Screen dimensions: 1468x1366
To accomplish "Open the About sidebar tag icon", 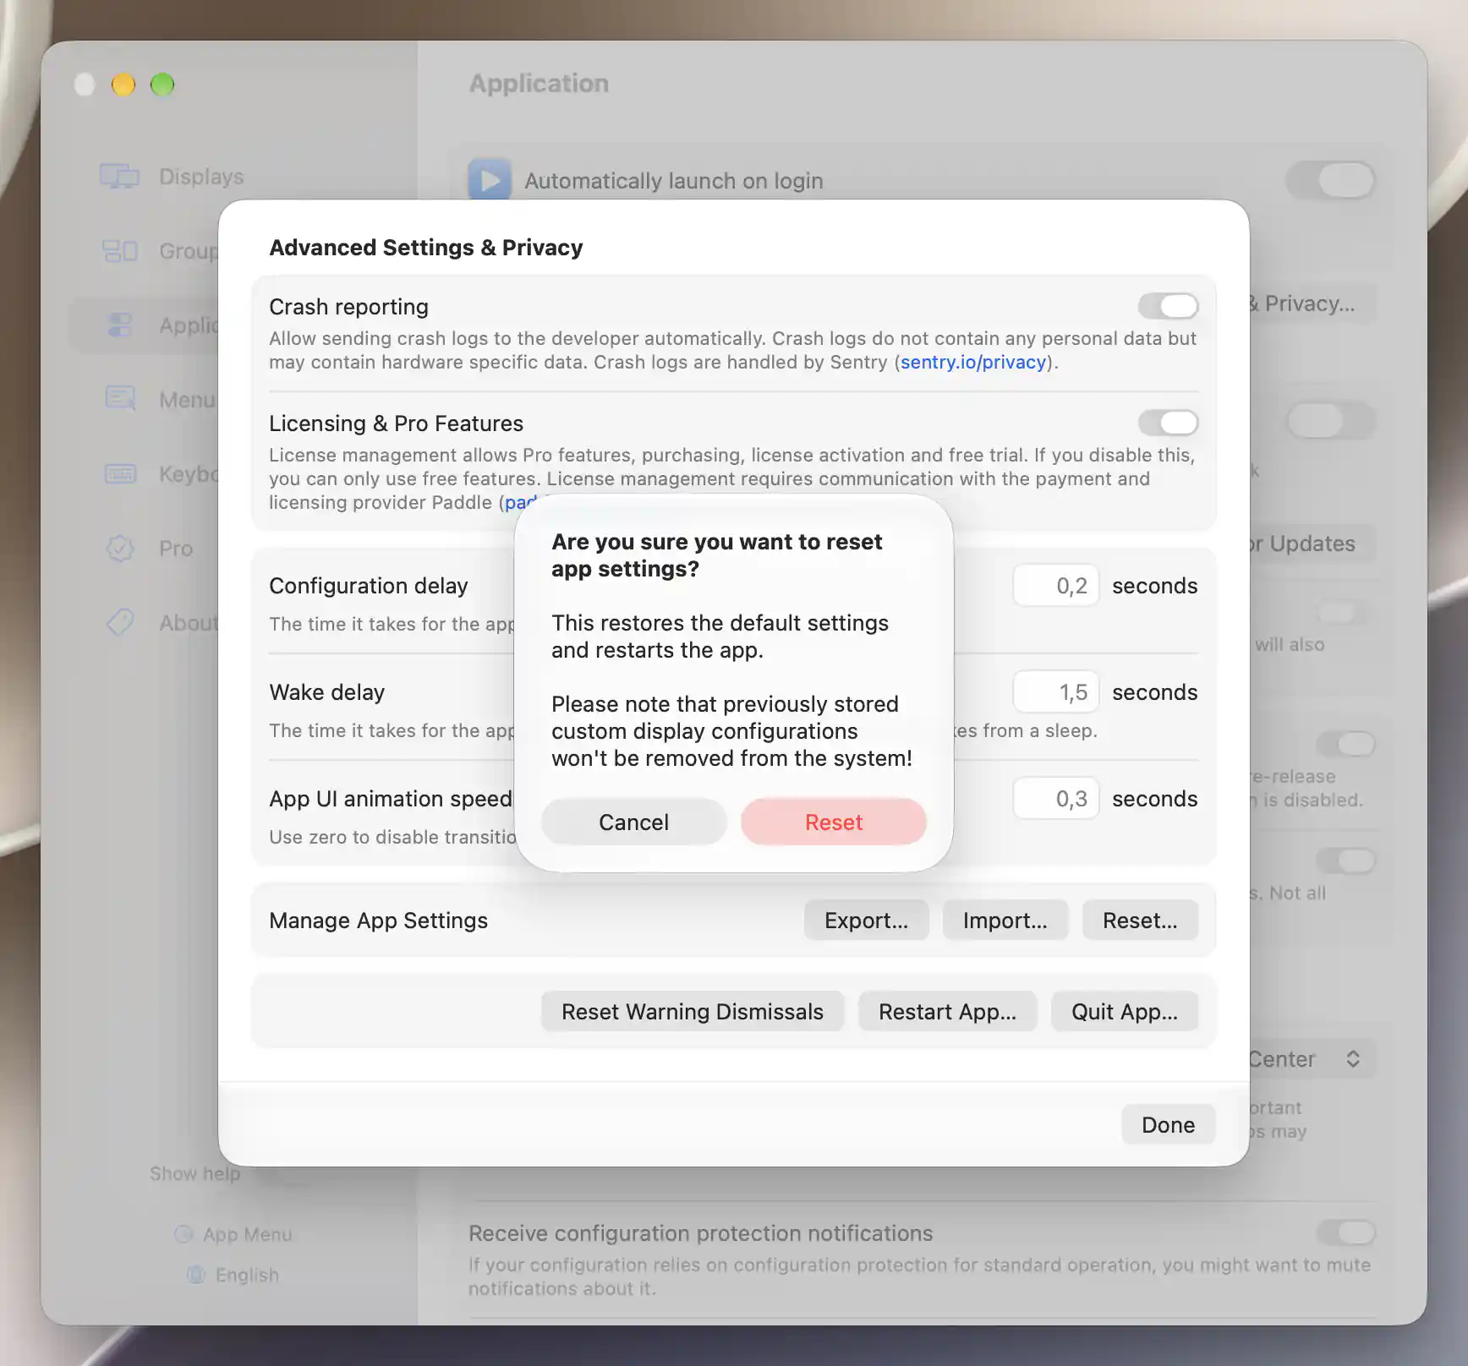I will point(119,622).
